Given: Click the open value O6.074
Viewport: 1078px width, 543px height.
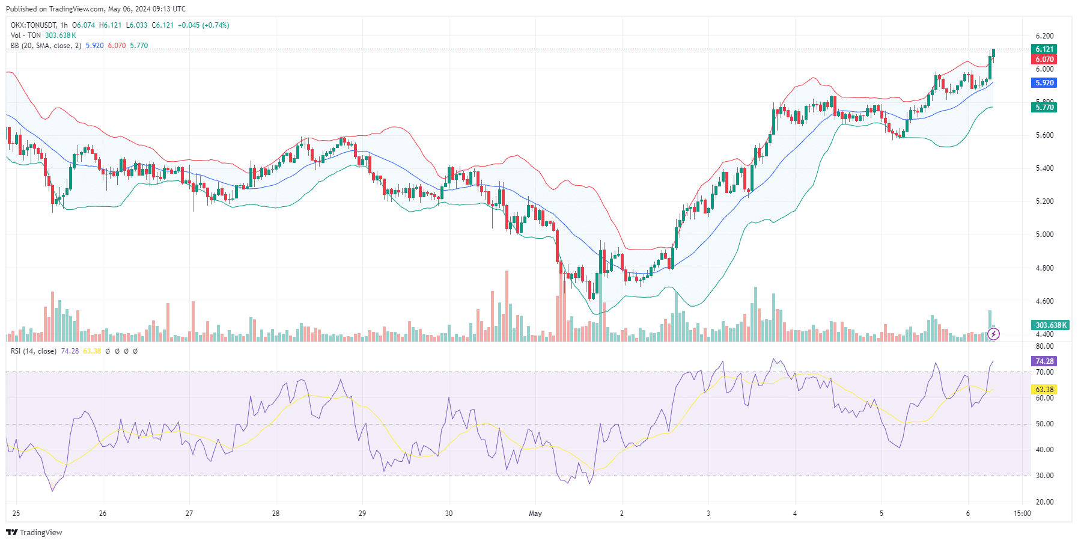Looking at the screenshot, I should coord(84,25).
